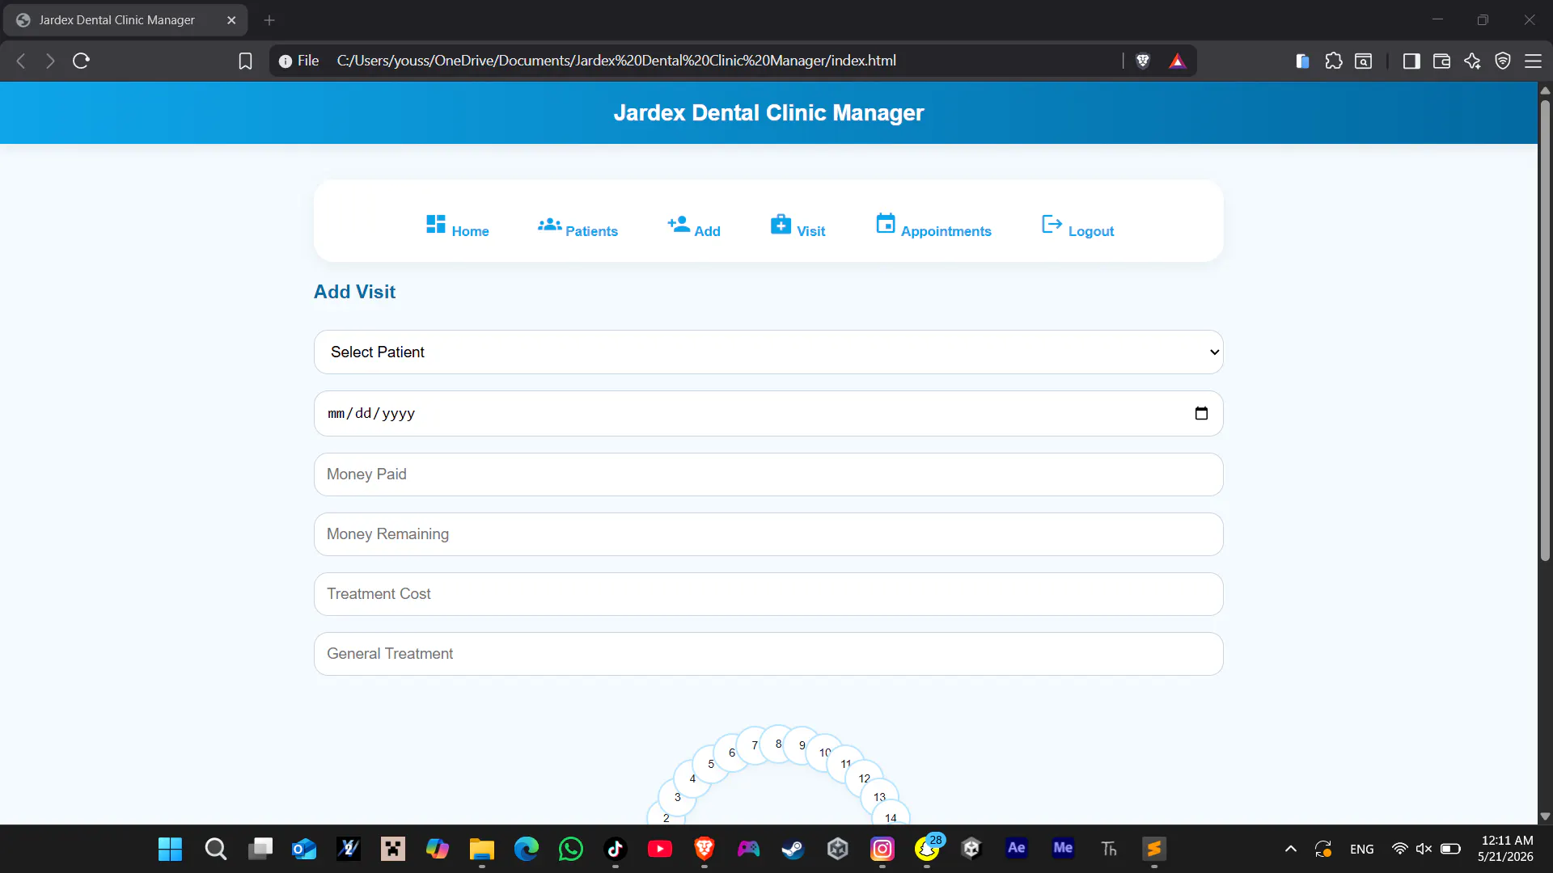This screenshot has height=873, width=1553.
Task: Click the Logout link text
Action: (1090, 231)
